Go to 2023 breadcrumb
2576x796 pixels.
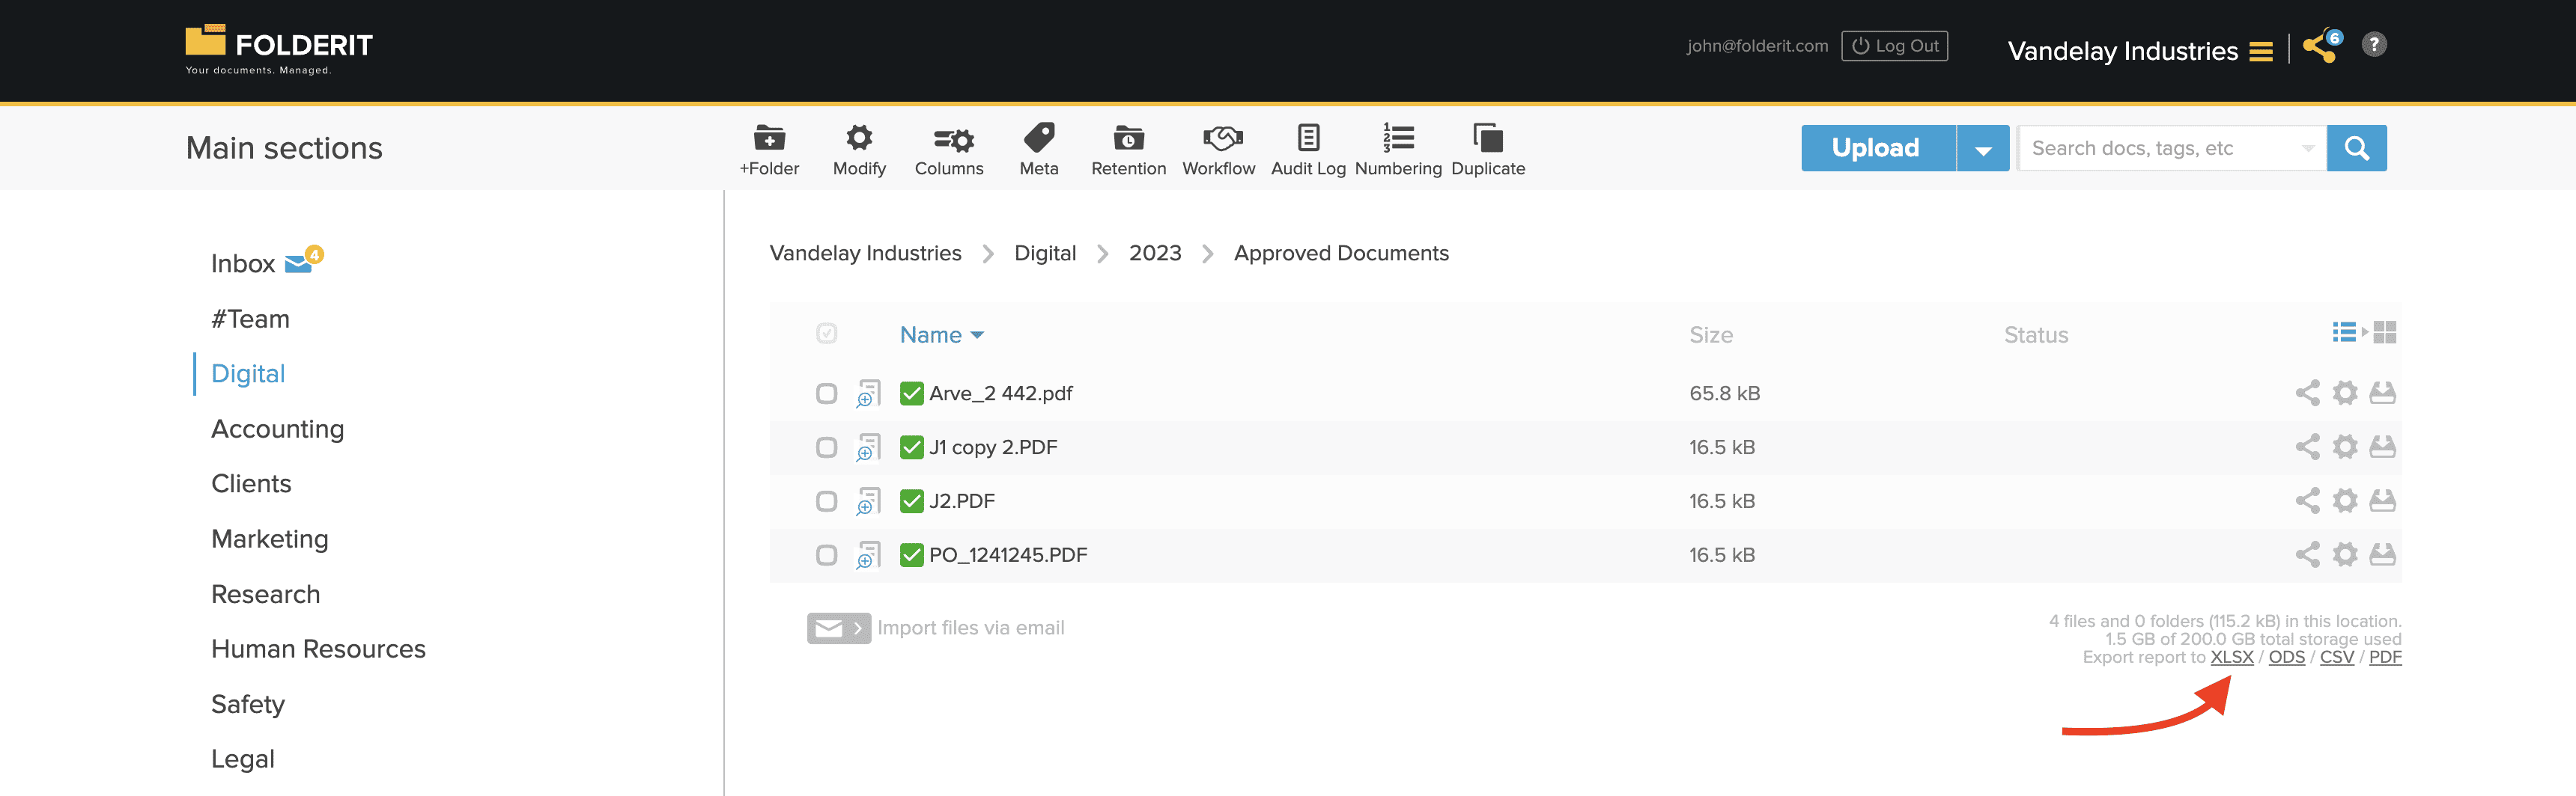[1155, 254]
